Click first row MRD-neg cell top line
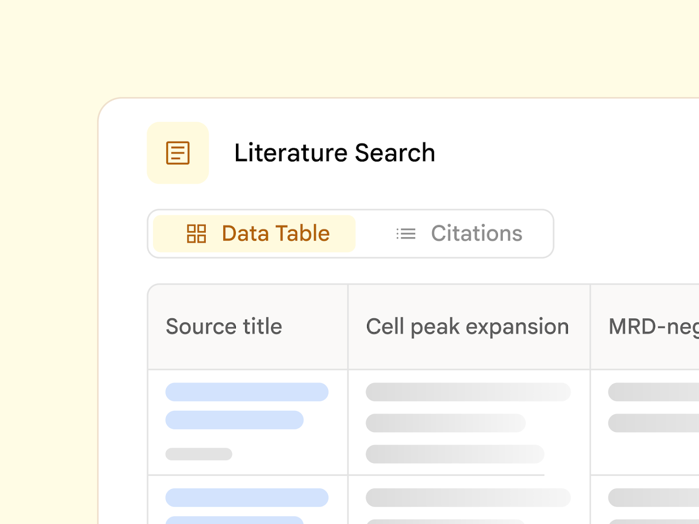 click(653, 392)
